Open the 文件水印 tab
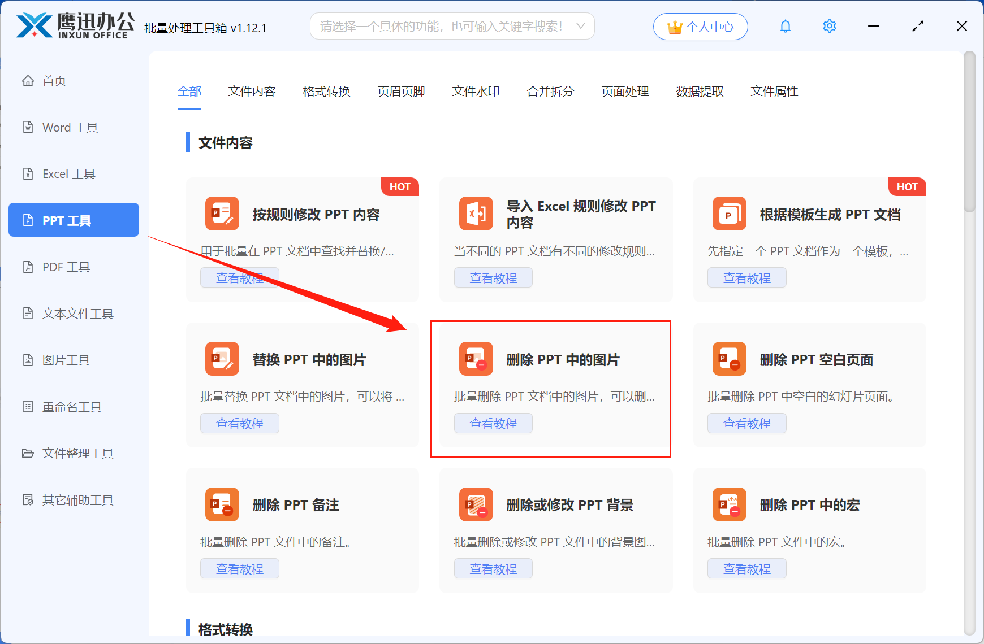Screen dimensions: 984x644 tap(475, 92)
